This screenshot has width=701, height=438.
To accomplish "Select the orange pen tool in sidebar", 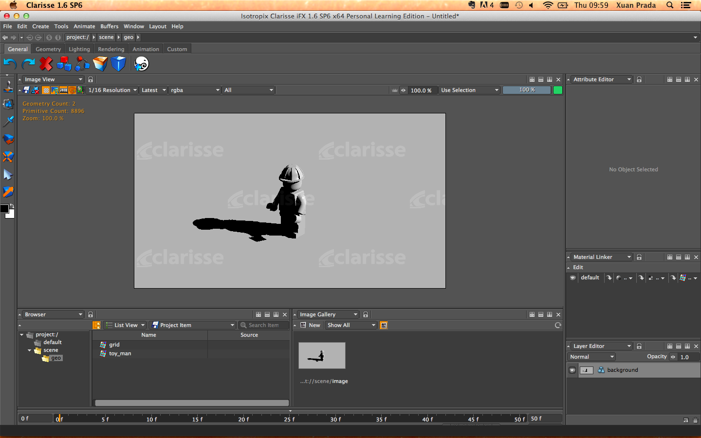I will 8,192.
